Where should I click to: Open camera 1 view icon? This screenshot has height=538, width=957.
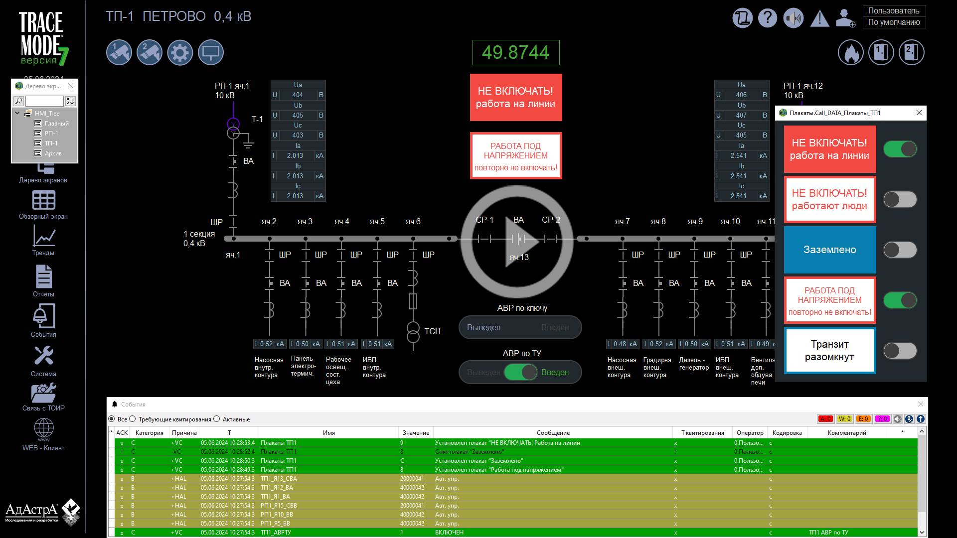coord(119,52)
